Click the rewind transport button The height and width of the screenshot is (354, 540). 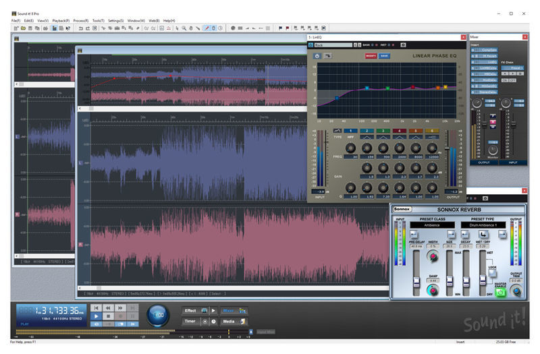(x=108, y=308)
